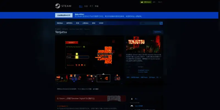Click the 社区中心 button
220x110 pixels.
[158, 32]
